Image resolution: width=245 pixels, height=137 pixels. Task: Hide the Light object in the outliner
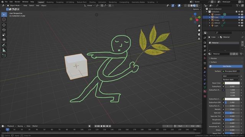239,25
